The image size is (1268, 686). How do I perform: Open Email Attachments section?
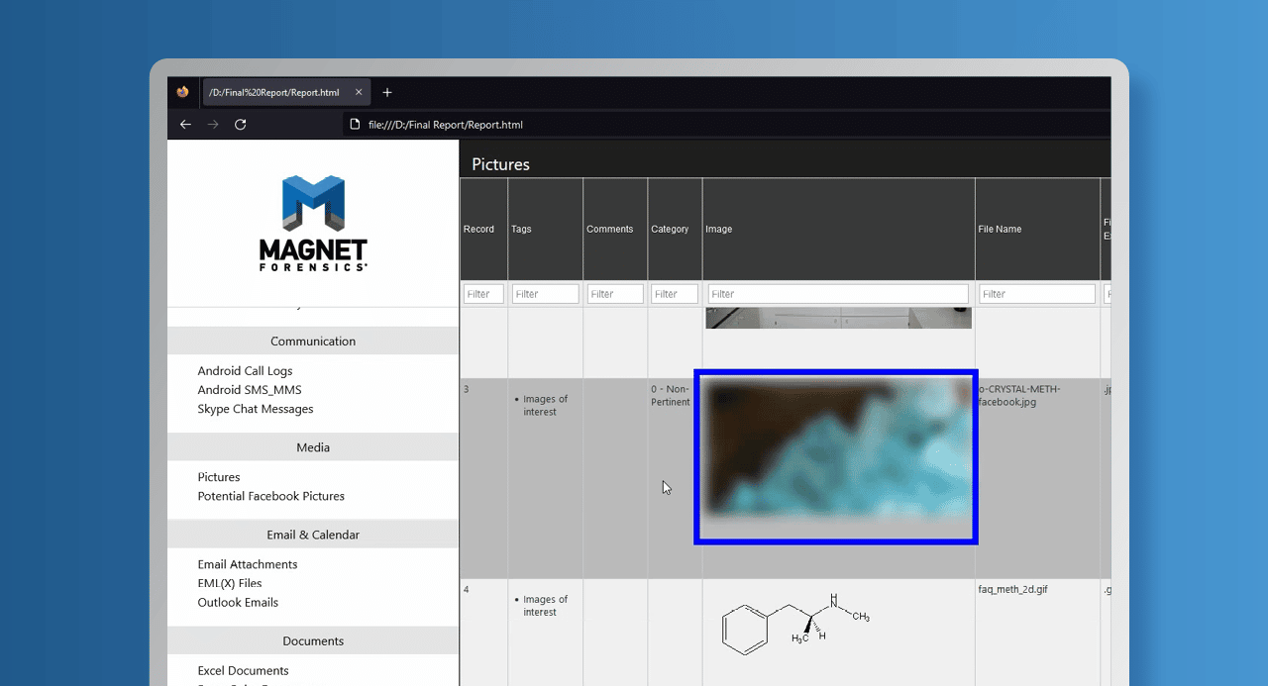coord(247,564)
